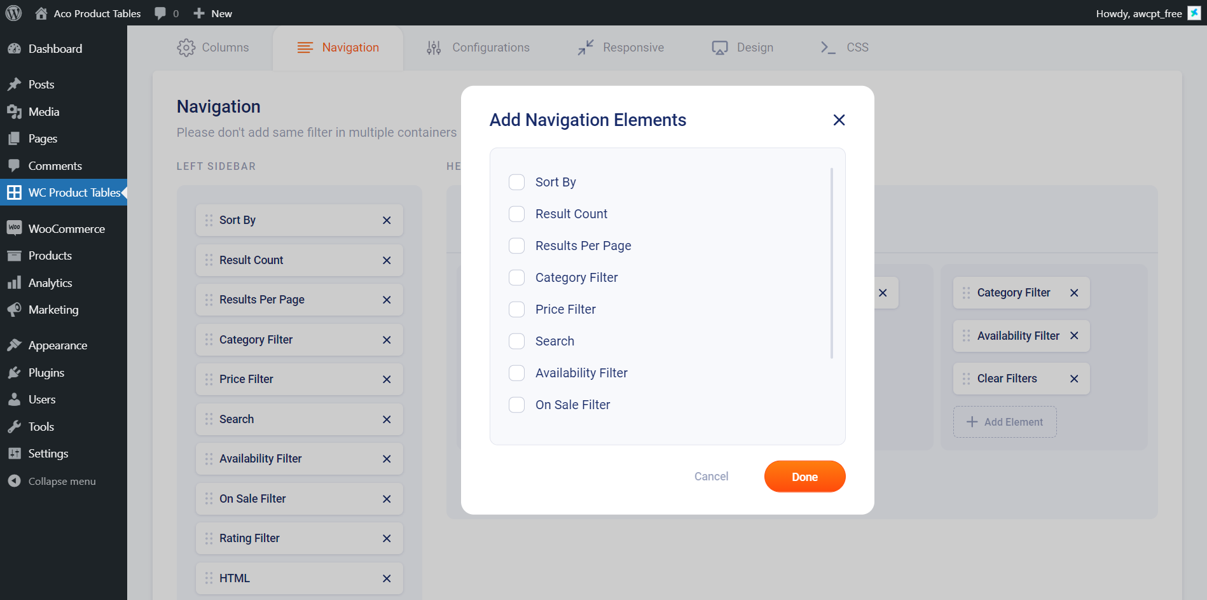Open Pages in admin sidebar
Image resolution: width=1207 pixels, height=600 pixels.
64,139
